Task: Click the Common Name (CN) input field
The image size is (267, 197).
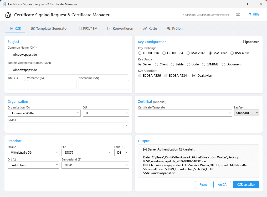Action: click(68, 54)
